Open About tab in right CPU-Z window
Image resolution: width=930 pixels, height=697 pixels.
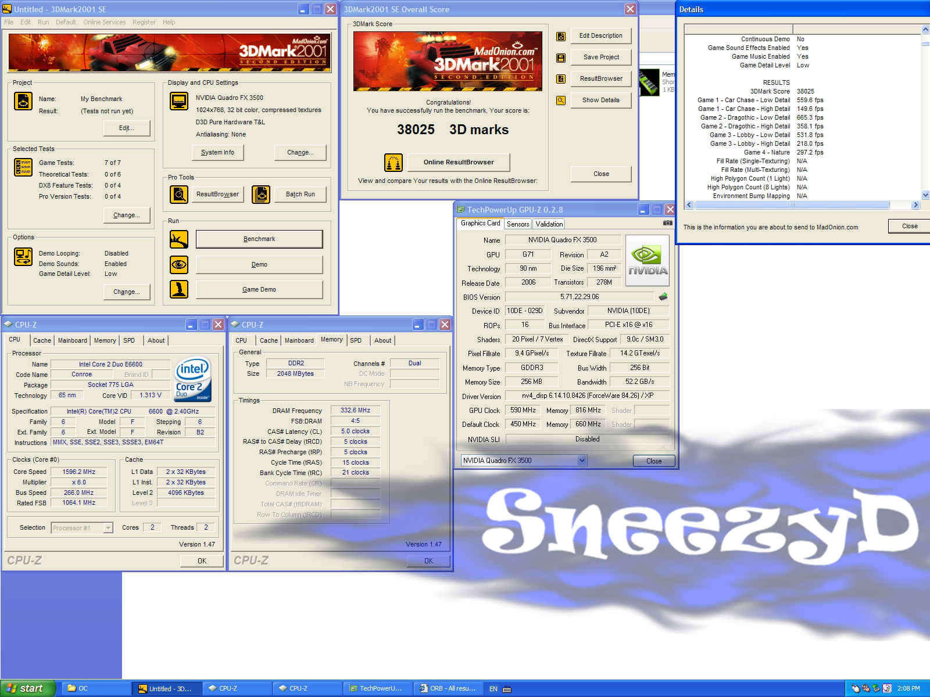tap(382, 341)
